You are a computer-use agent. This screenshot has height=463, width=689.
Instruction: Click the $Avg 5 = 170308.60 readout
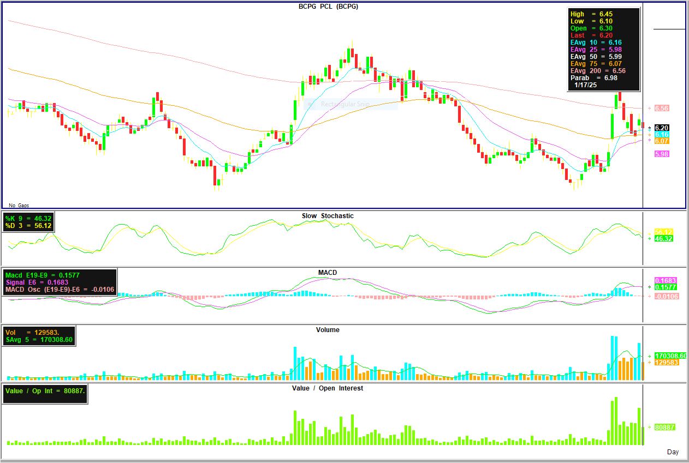[x=39, y=340]
